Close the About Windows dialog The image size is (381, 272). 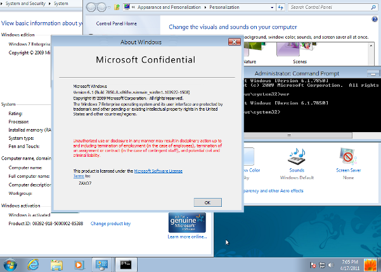[234, 42]
